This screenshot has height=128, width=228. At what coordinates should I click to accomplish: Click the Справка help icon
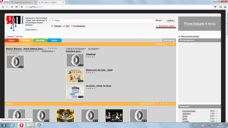coord(52,26)
